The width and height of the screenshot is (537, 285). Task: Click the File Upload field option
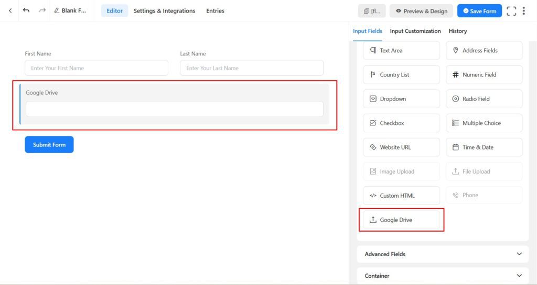pos(484,172)
